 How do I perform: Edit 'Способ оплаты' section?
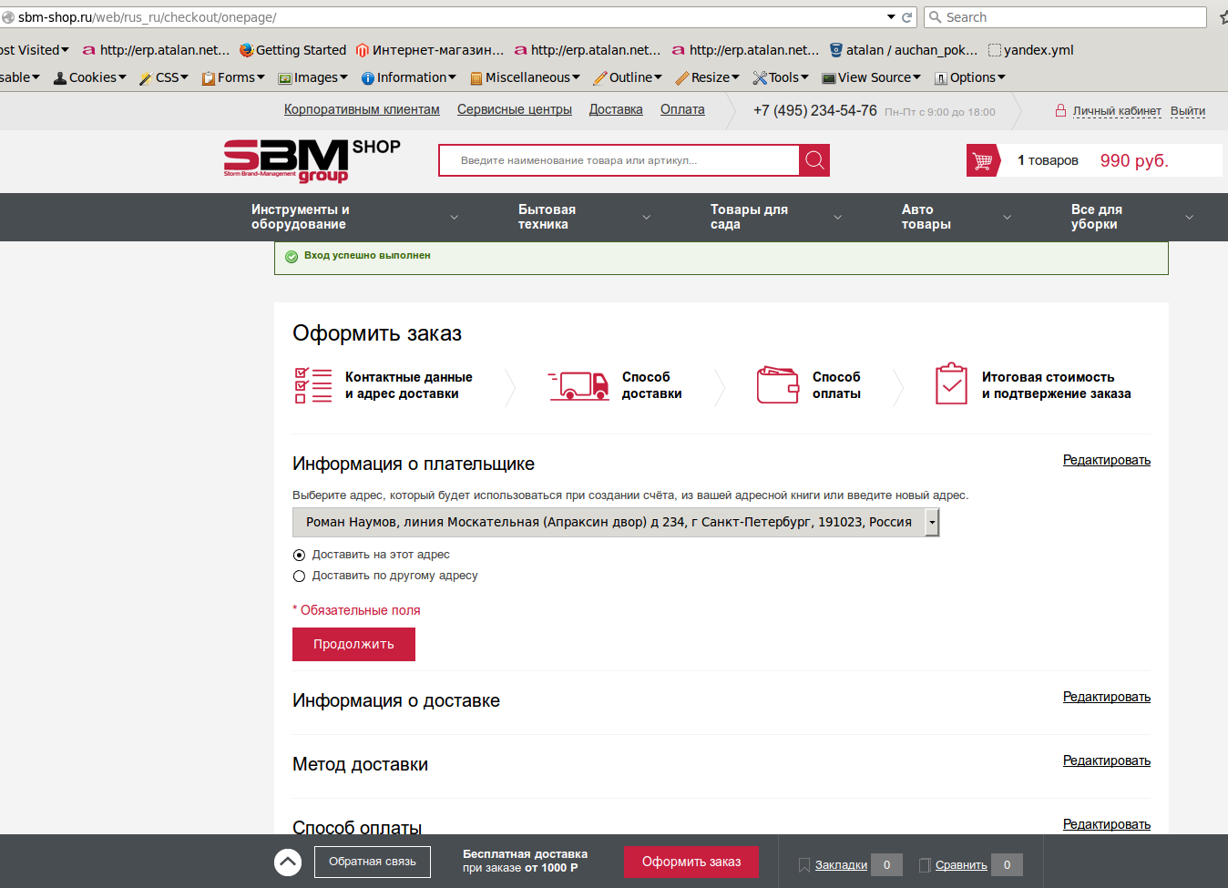[1107, 824]
